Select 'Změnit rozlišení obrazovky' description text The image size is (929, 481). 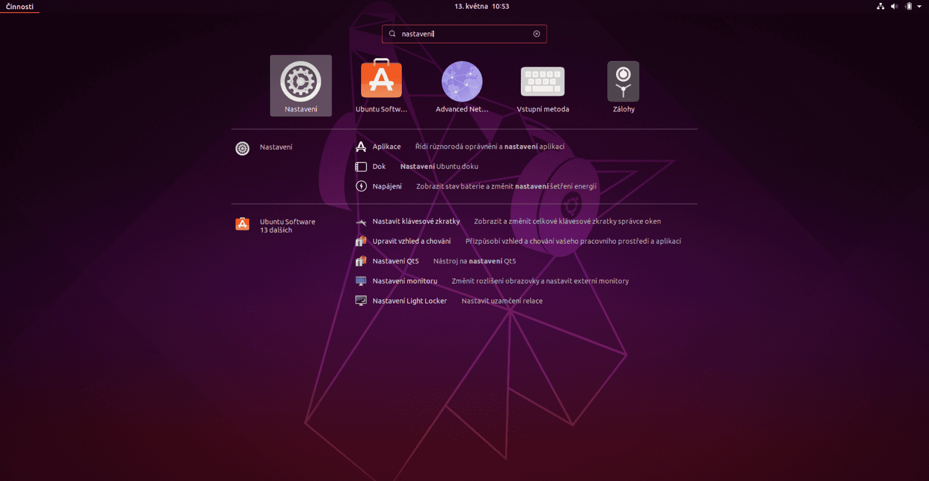click(x=540, y=281)
